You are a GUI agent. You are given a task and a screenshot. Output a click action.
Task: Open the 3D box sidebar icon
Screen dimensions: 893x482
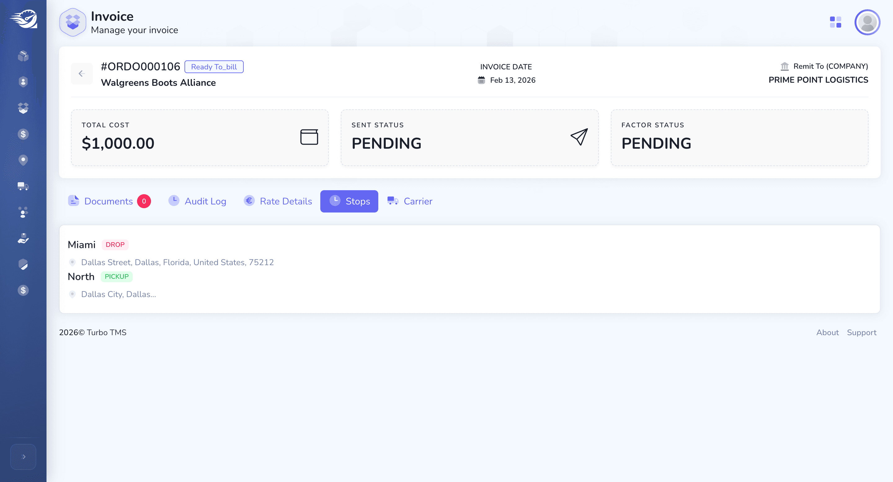click(x=23, y=56)
